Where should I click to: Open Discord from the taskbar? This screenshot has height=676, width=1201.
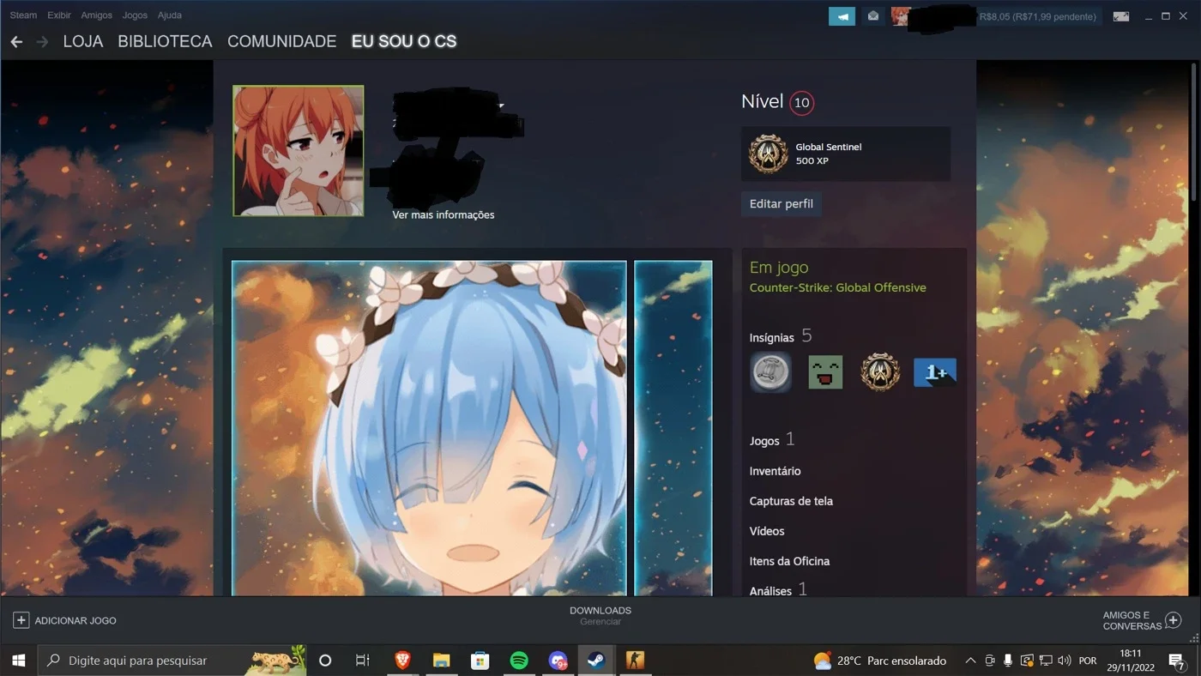tap(558, 661)
